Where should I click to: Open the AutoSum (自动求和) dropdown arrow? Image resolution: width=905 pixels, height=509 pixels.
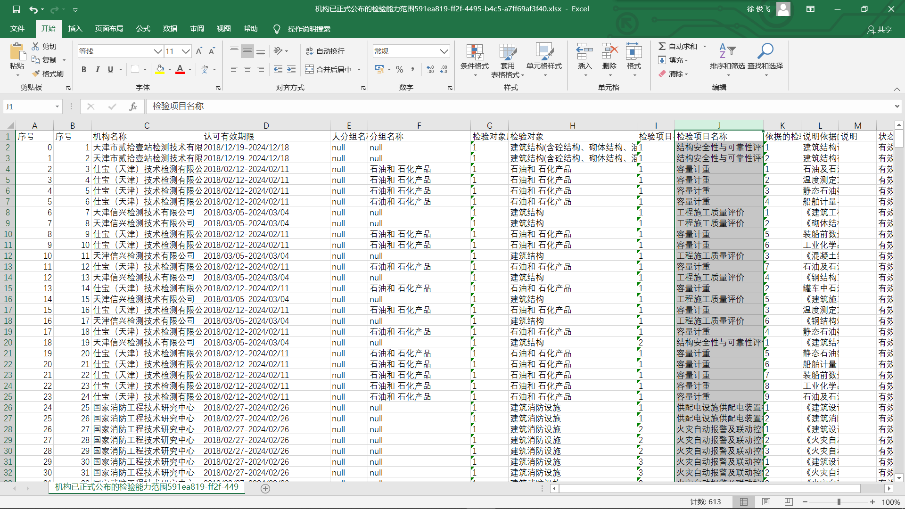click(705, 46)
